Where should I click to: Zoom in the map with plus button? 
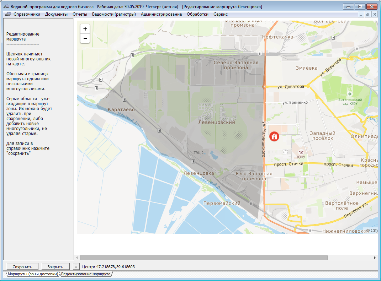[x=85, y=29]
